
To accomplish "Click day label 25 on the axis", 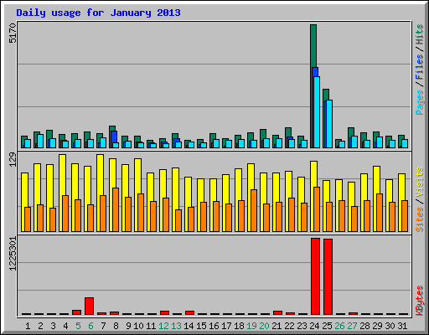I will 327,326.
